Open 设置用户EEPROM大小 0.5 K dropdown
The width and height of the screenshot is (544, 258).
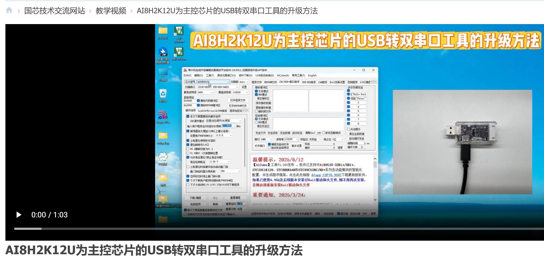(x=224, y=135)
